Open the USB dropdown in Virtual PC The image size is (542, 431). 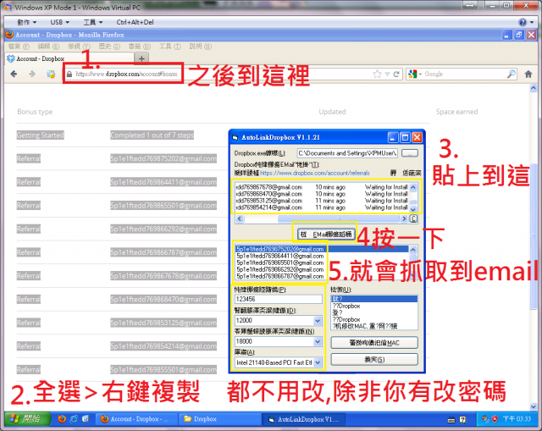60,23
